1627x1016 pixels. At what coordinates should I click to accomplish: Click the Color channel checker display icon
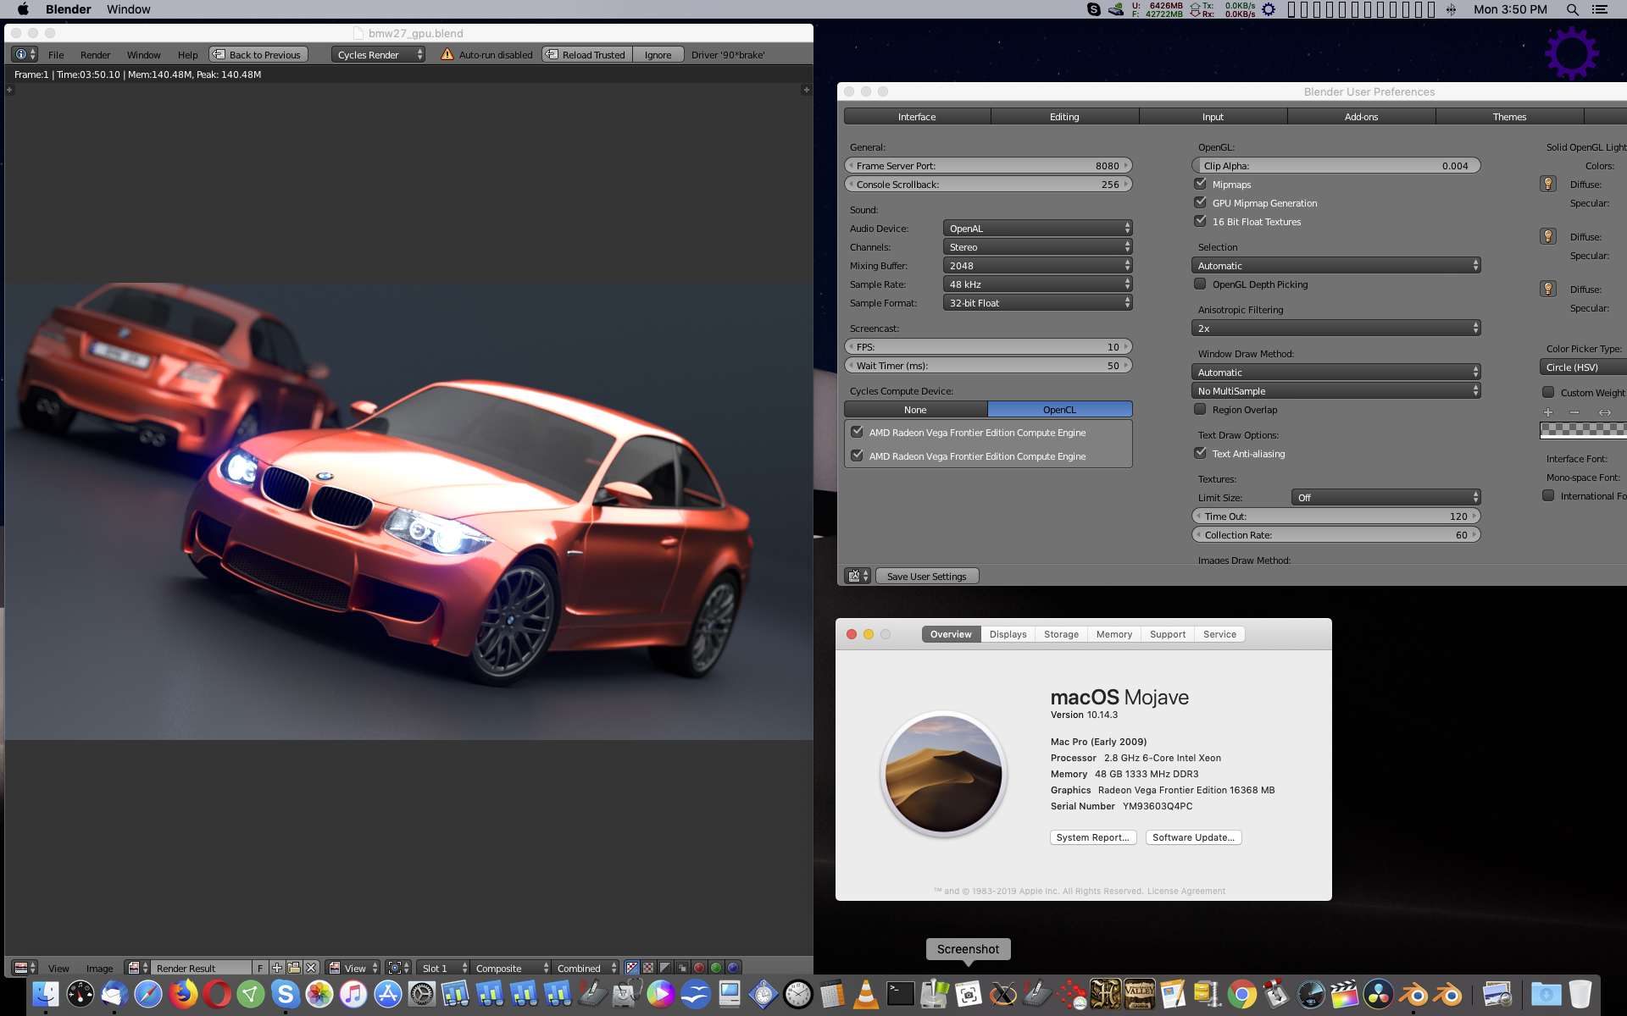[648, 968]
